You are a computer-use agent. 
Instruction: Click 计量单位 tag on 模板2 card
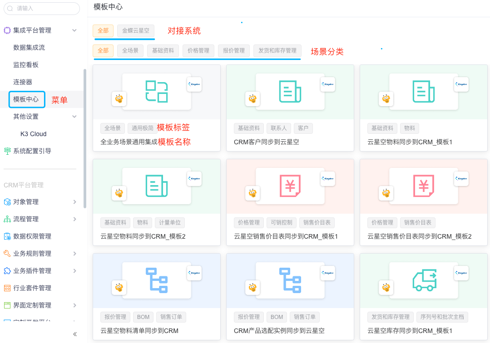(x=170, y=222)
